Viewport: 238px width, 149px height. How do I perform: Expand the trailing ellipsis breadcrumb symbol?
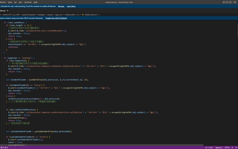[x=100, y=15]
